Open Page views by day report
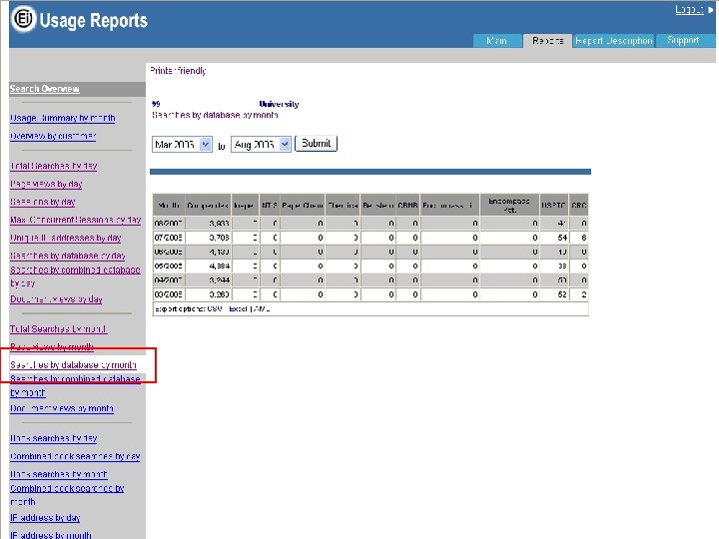This screenshot has width=719, height=539. [46, 184]
